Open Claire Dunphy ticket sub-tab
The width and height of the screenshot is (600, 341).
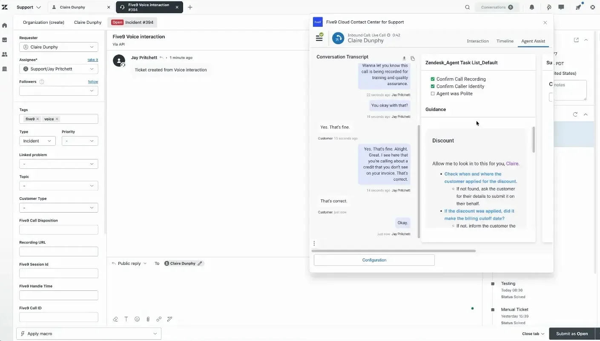88,22
